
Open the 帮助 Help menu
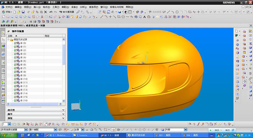click(x=130, y=7)
